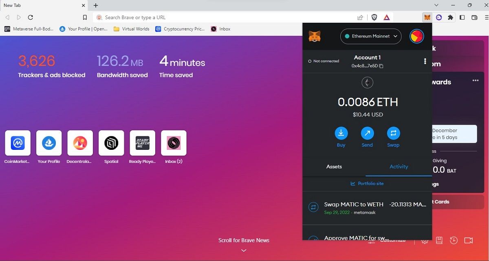Click the share icon in the address bar
The image size is (489, 261).
click(360, 18)
